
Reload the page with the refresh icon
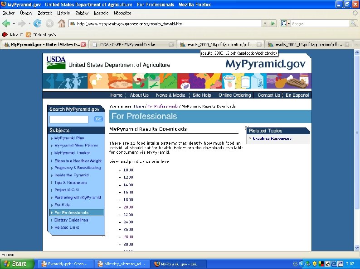[37, 24]
